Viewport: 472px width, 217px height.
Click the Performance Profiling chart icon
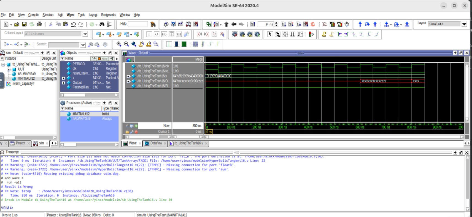tap(332, 24)
